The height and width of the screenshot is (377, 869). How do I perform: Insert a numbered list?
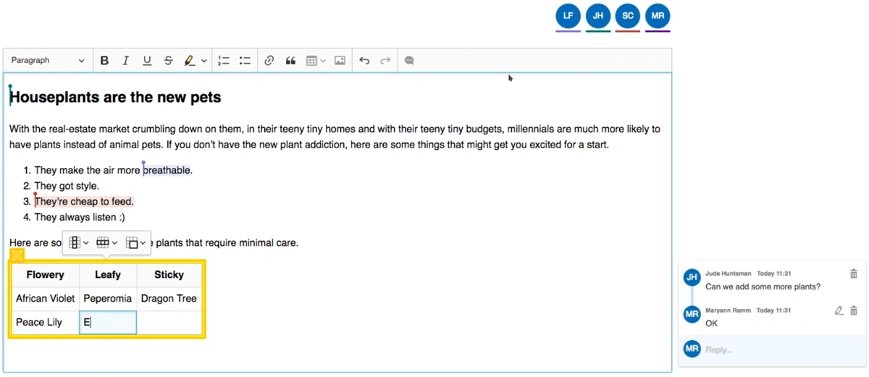pyautogui.click(x=224, y=61)
